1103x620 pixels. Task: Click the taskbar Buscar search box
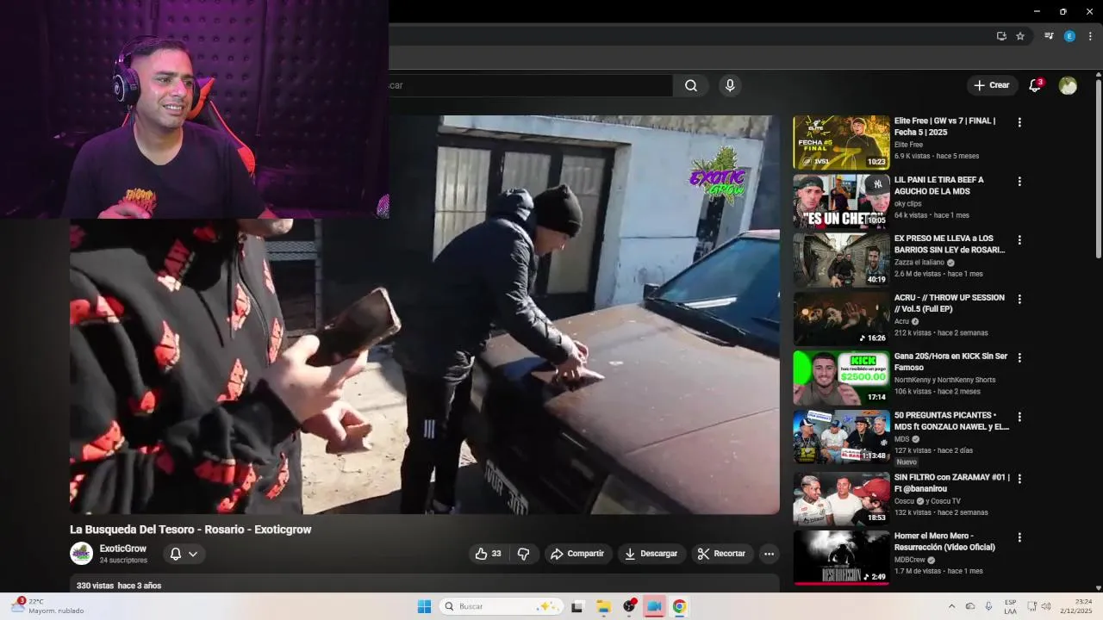502,606
